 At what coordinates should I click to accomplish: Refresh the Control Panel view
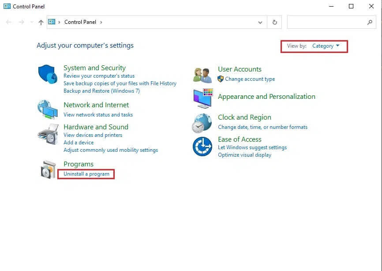pyautogui.click(x=274, y=22)
